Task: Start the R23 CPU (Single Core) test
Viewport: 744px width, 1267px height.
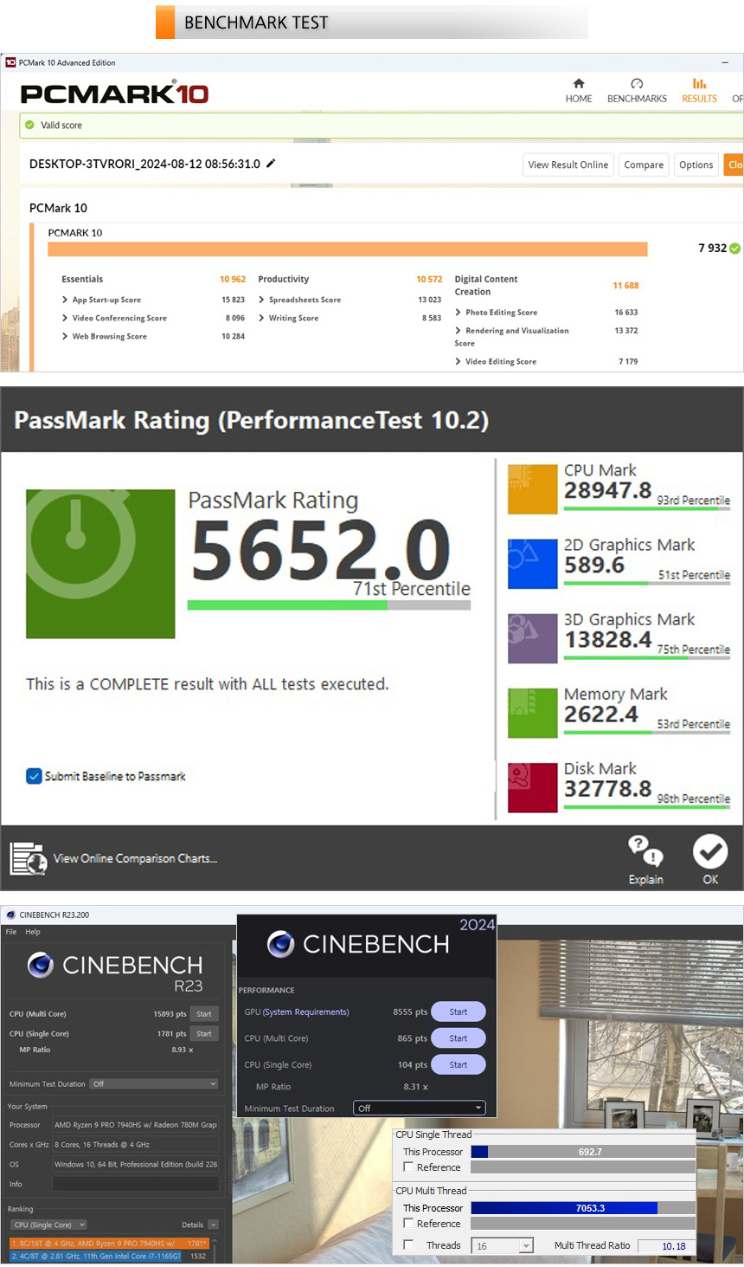Action: click(204, 1033)
